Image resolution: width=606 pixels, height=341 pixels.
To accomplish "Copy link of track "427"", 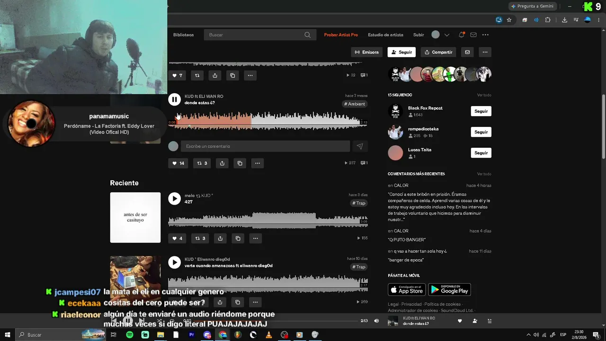I will click(238, 238).
